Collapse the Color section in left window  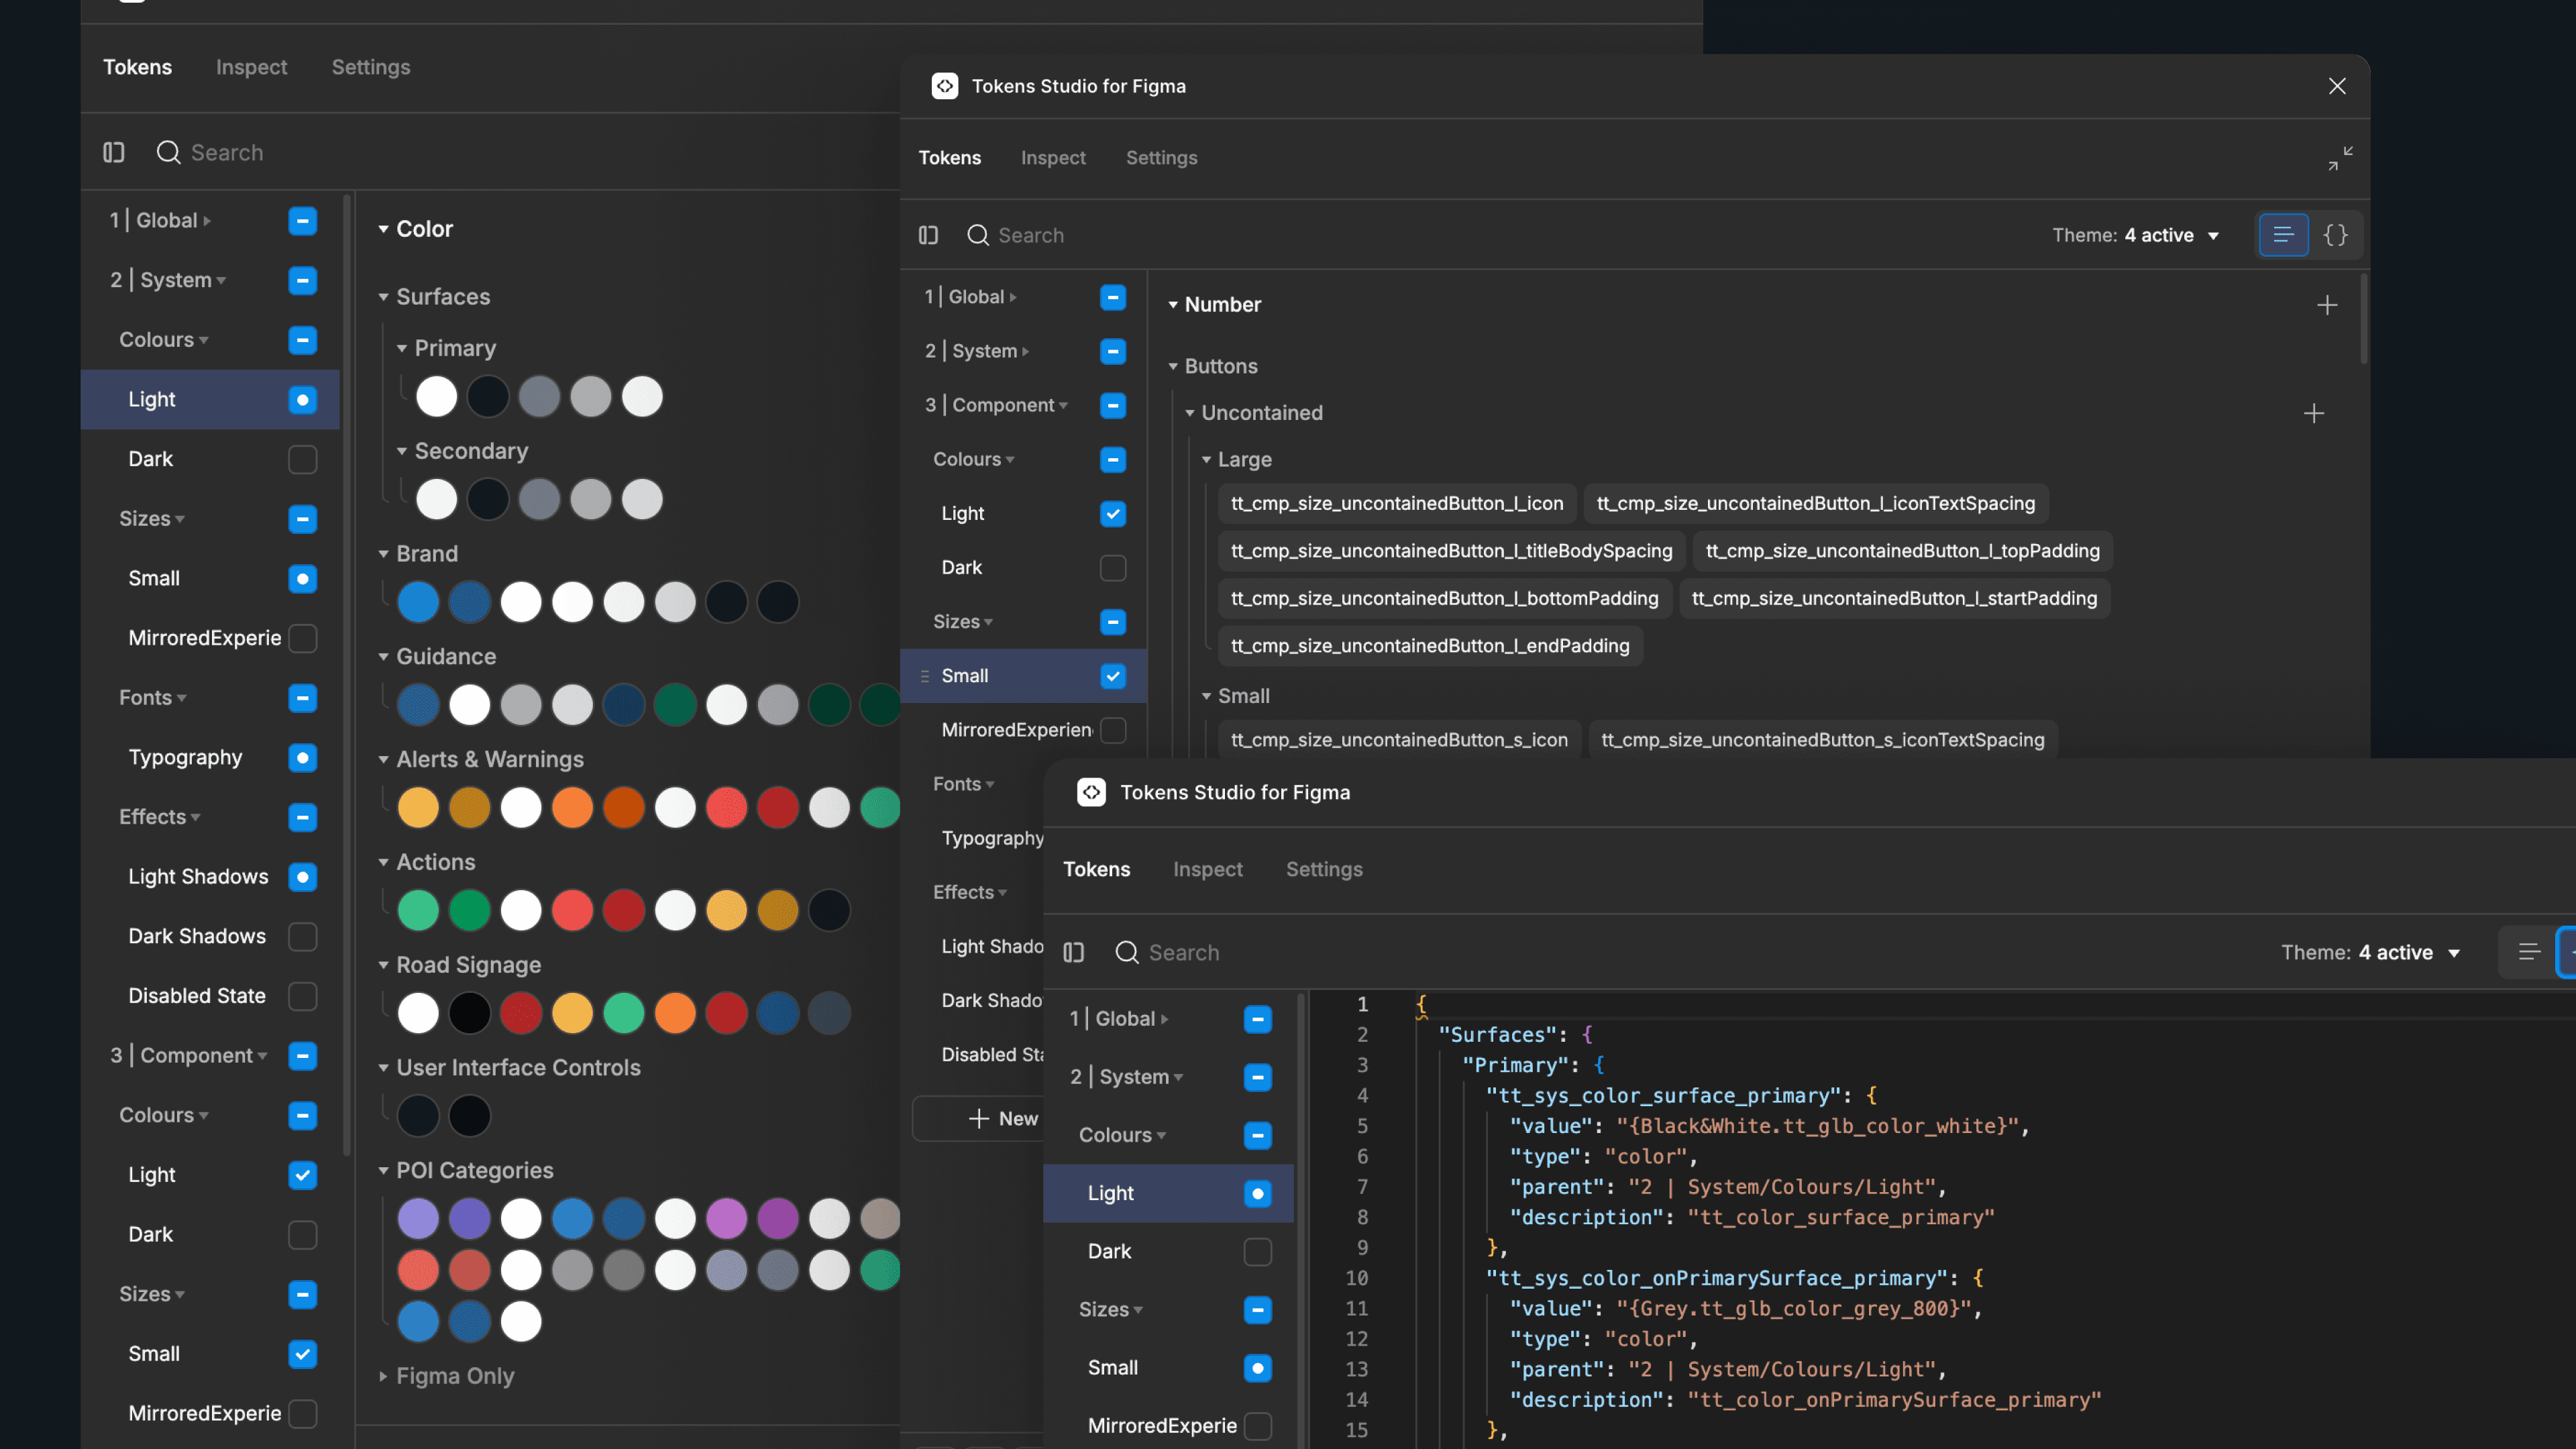tap(383, 229)
